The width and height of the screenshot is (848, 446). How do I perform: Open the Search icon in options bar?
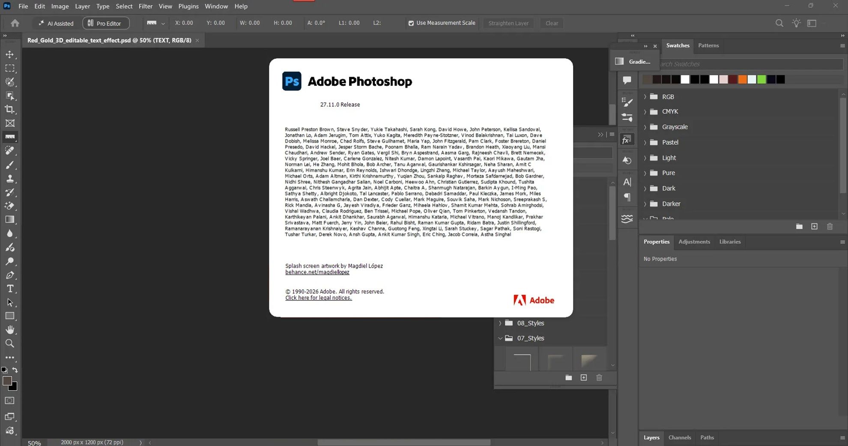coord(779,23)
